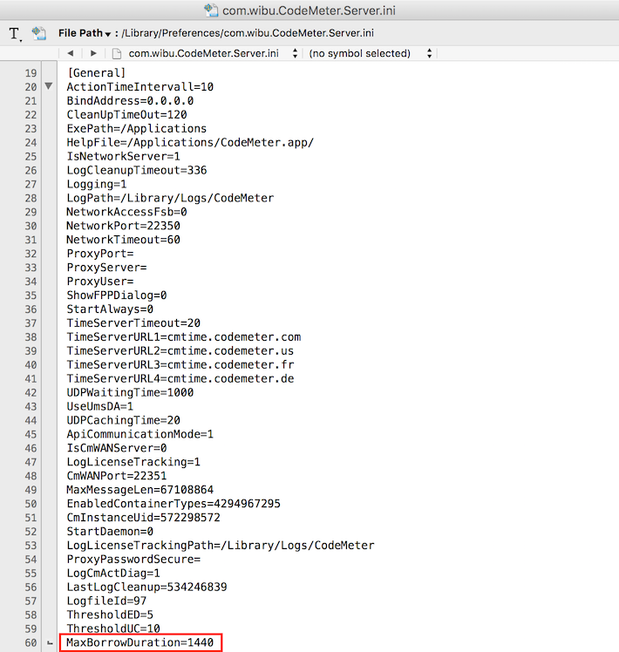The image size is (619, 652).
Task: Click the ShowFPPDialog=0 line
Action: coord(117,295)
